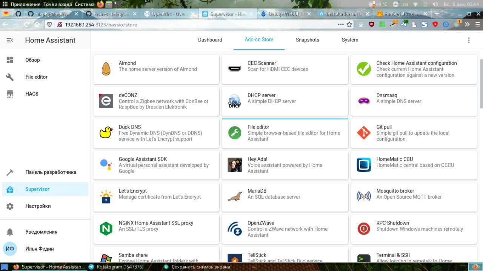Click 'An SQL database server' description text

click(x=274, y=197)
